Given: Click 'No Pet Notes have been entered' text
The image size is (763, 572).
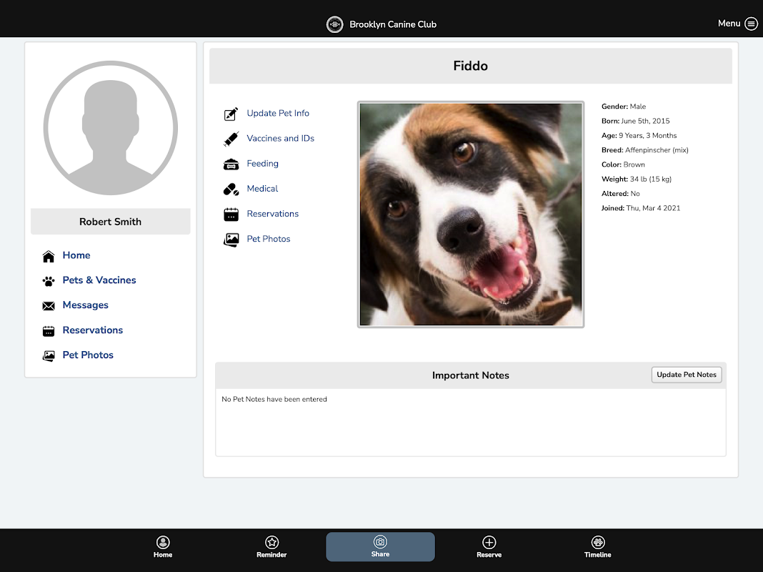Looking at the screenshot, I should pos(274,399).
